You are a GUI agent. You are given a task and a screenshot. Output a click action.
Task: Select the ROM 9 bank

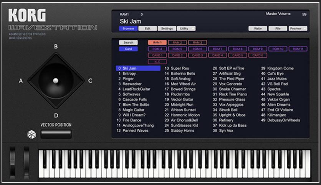[258, 49]
